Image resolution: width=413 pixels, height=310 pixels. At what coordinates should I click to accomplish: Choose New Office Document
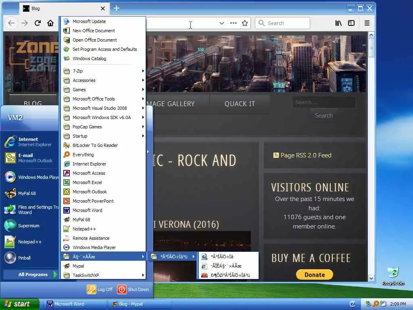(104, 31)
